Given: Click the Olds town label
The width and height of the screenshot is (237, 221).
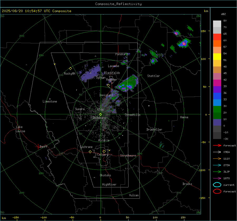Looking at the screenshot, I should pos(100,110).
